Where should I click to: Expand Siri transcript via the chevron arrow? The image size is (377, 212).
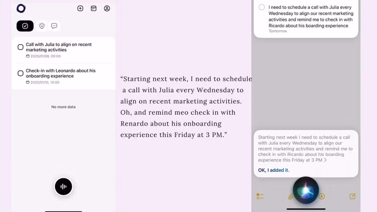[x=326, y=160]
